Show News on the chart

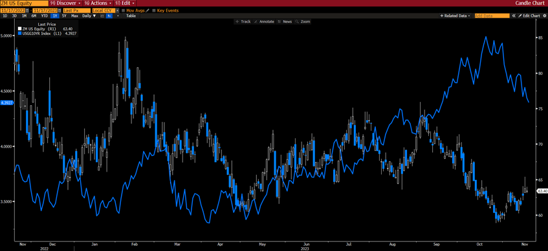tap(285, 21)
